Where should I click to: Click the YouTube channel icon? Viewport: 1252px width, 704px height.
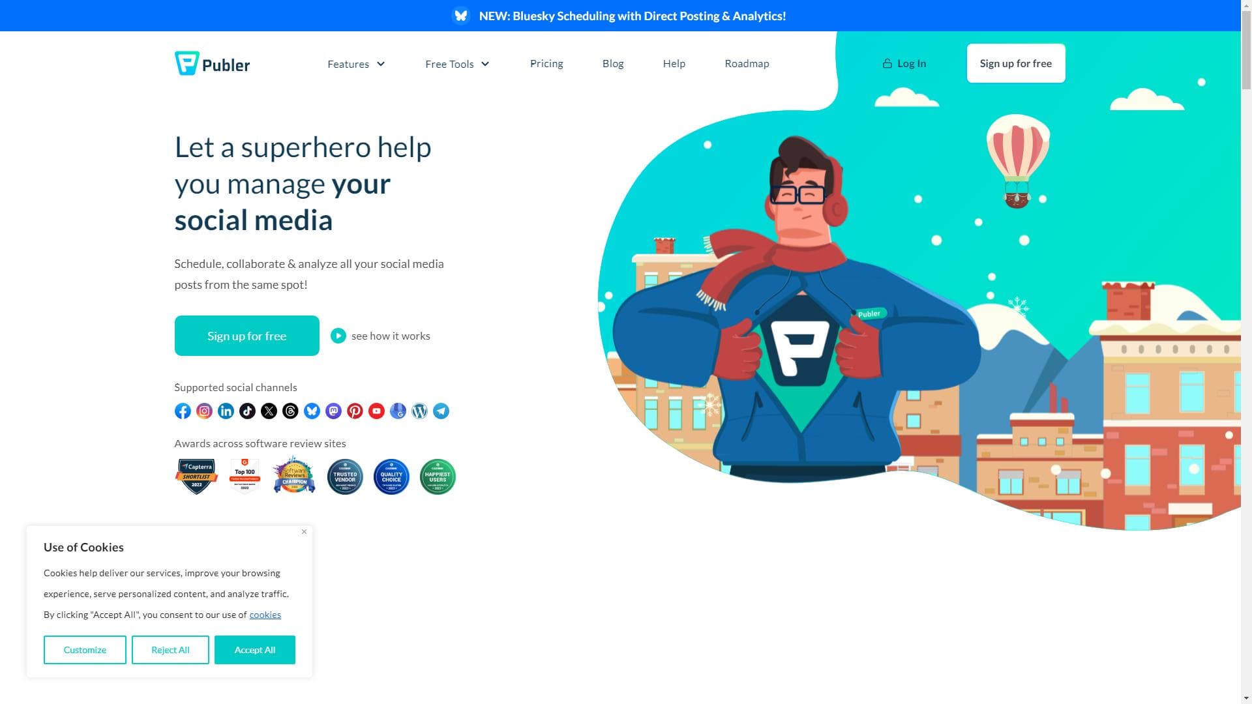[x=376, y=411]
